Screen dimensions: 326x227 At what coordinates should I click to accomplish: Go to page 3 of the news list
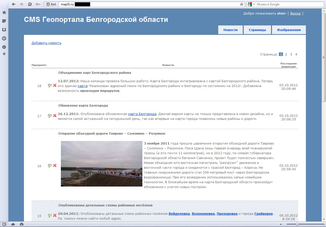(291, 54)
